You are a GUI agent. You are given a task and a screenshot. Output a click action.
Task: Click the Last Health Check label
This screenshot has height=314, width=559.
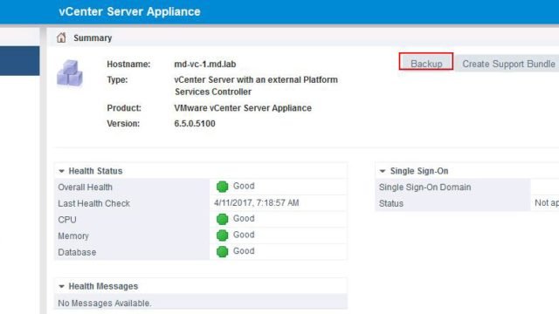[93, 203]
